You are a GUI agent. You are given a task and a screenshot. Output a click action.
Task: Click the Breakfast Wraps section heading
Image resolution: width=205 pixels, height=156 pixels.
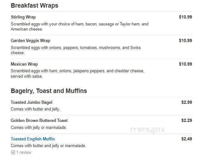[35, 6]
